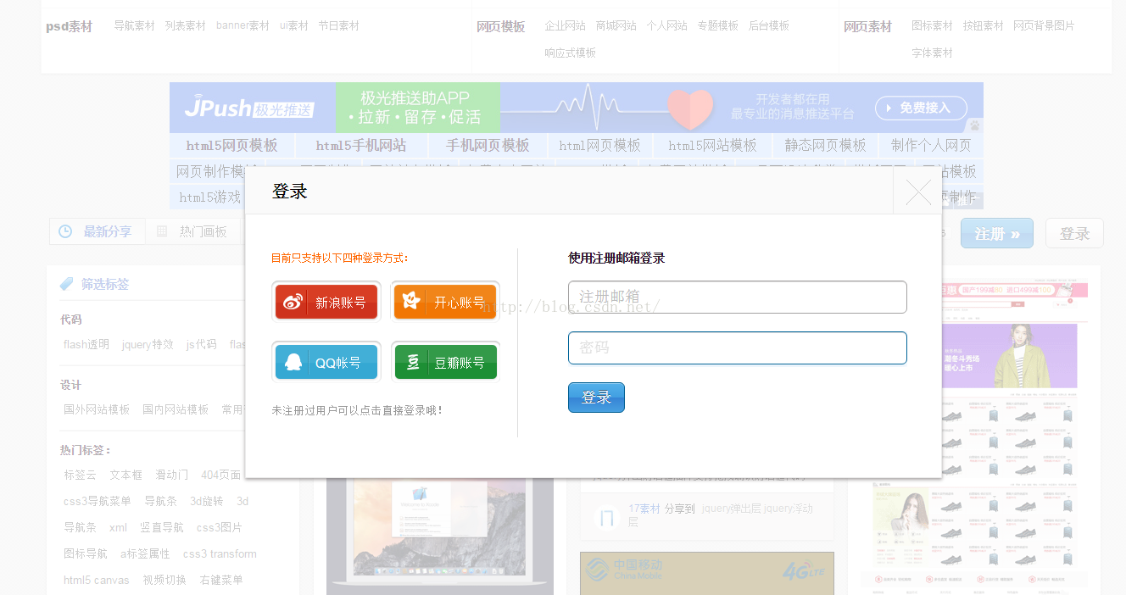Click the html5网站模板 ad link
The width and height of the screenshot is (1126, 595).
coord(712,145)
